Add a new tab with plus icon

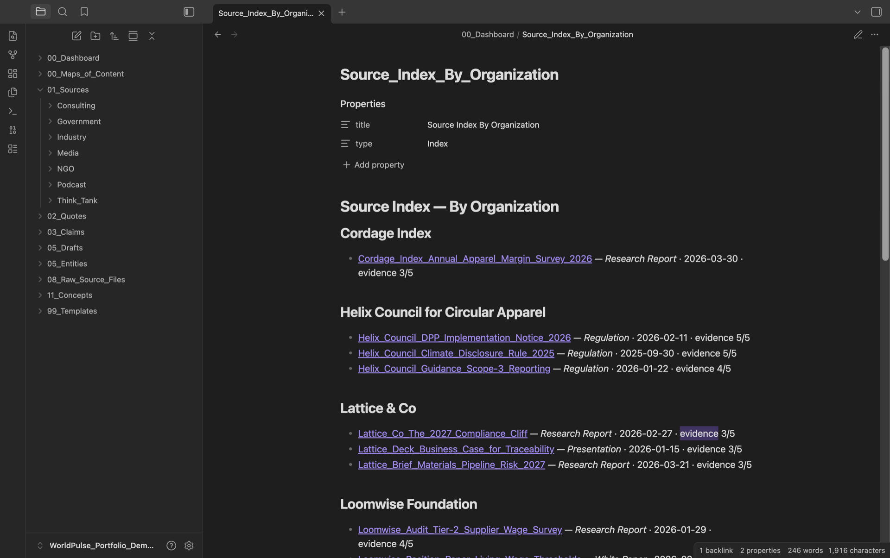tap(342, 13)
